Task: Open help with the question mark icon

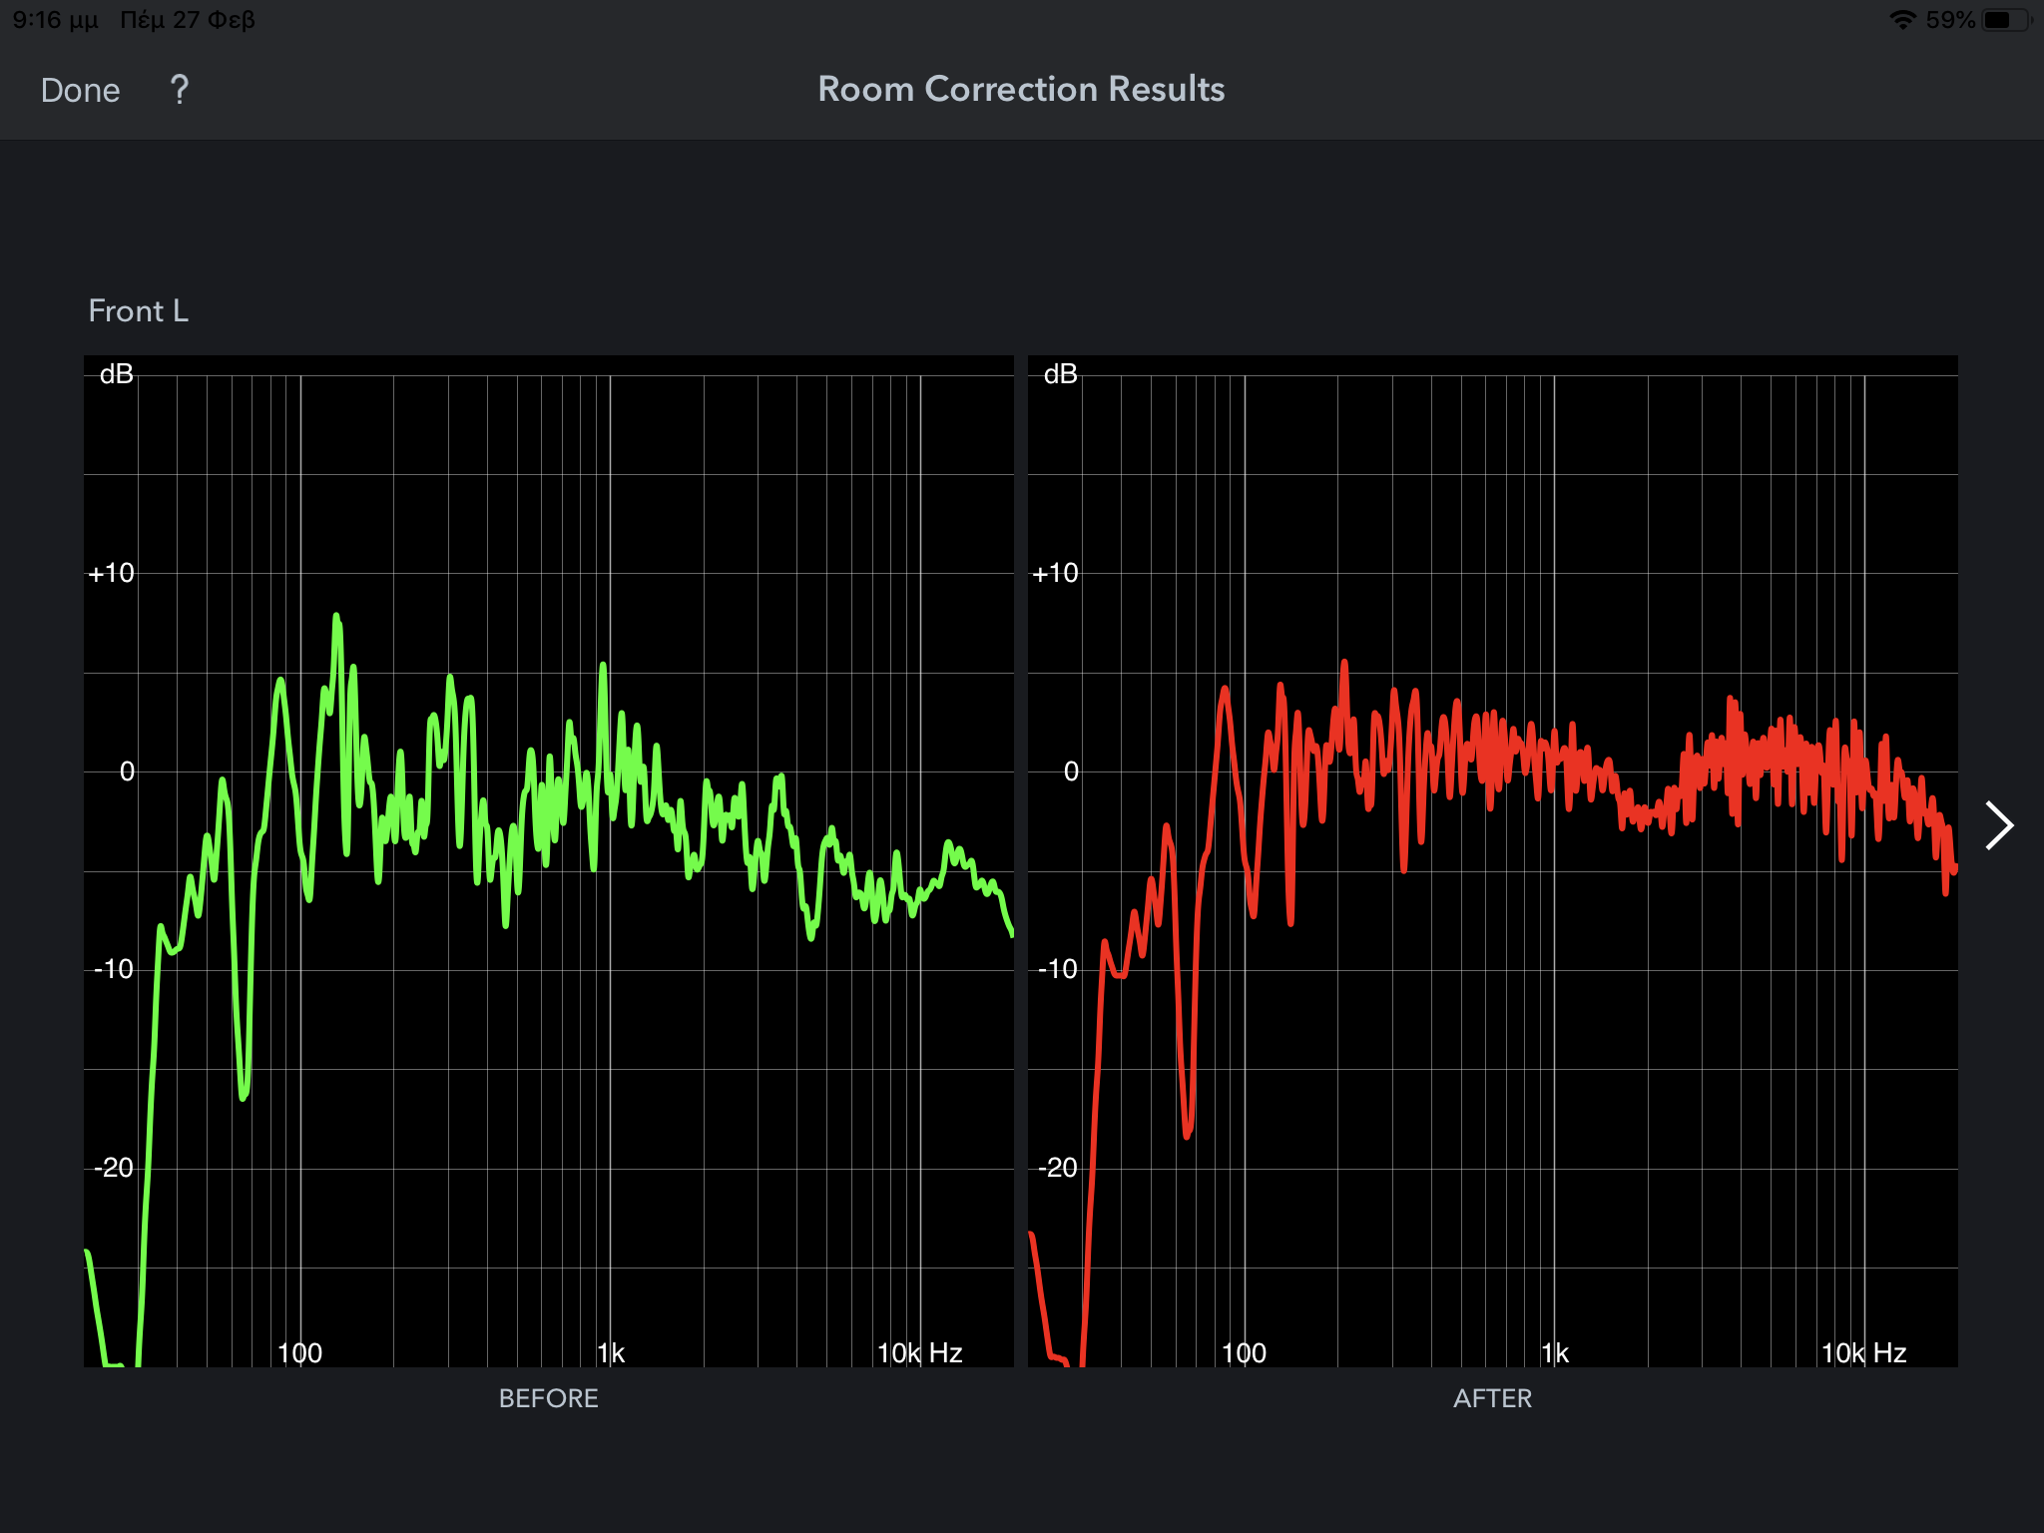Action: coord(180,91)
